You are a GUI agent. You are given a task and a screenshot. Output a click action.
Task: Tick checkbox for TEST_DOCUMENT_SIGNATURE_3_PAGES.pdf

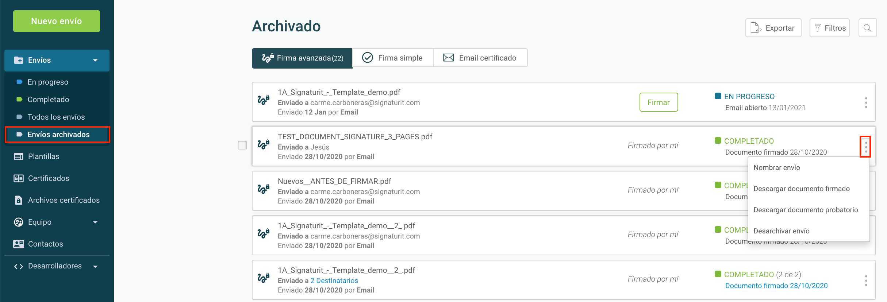[x=242, y=145]
